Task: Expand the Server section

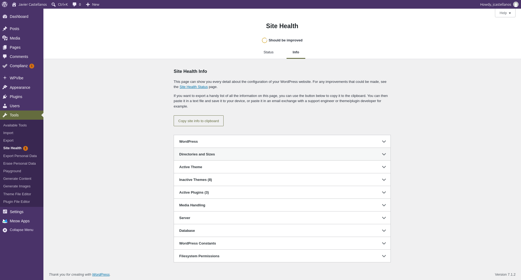Action: pyautogui.click(x=282, y=218)
